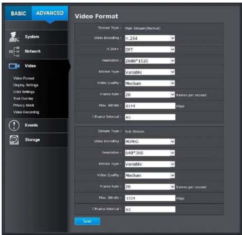The width and height of the screenshot is (242, 235).
Task: Click the Events exclamation icon
Action: pyautogui.click(x=14, y=125)
